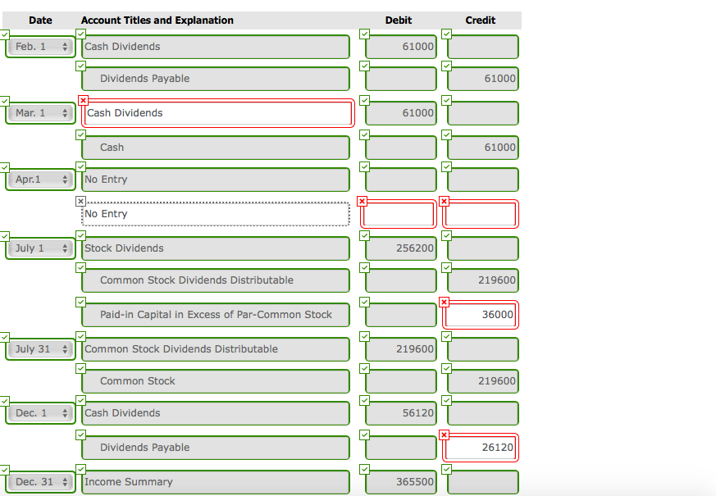
Task: Click the green check icon on Income Summary account
Action: pos(81,470)
